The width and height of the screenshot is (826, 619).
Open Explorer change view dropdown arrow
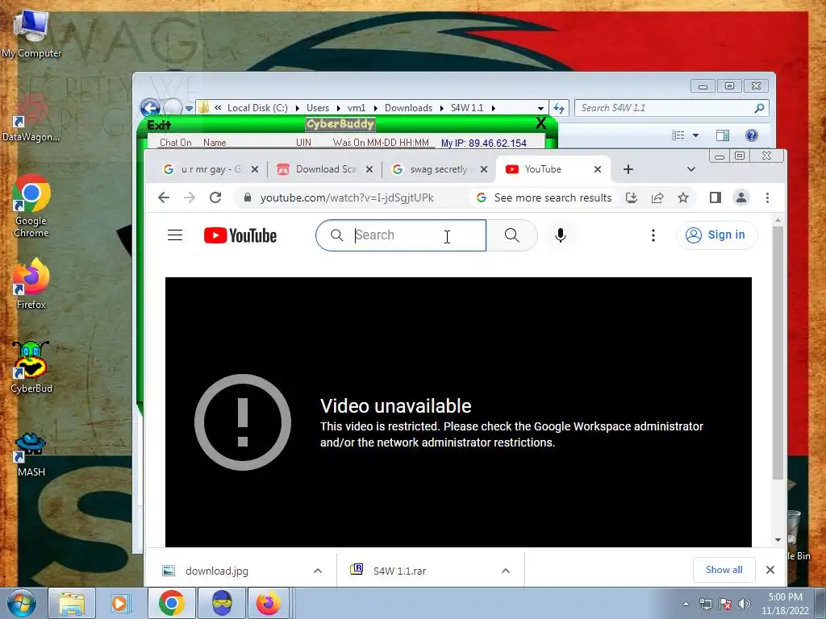click(695, 135)
